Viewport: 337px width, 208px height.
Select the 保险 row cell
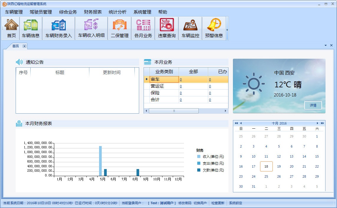point(164,93)
